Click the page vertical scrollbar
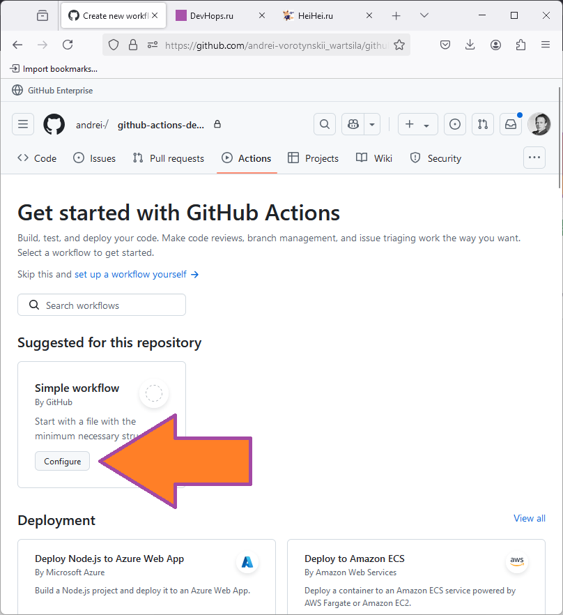563x615 pixels. click(560, 137)
